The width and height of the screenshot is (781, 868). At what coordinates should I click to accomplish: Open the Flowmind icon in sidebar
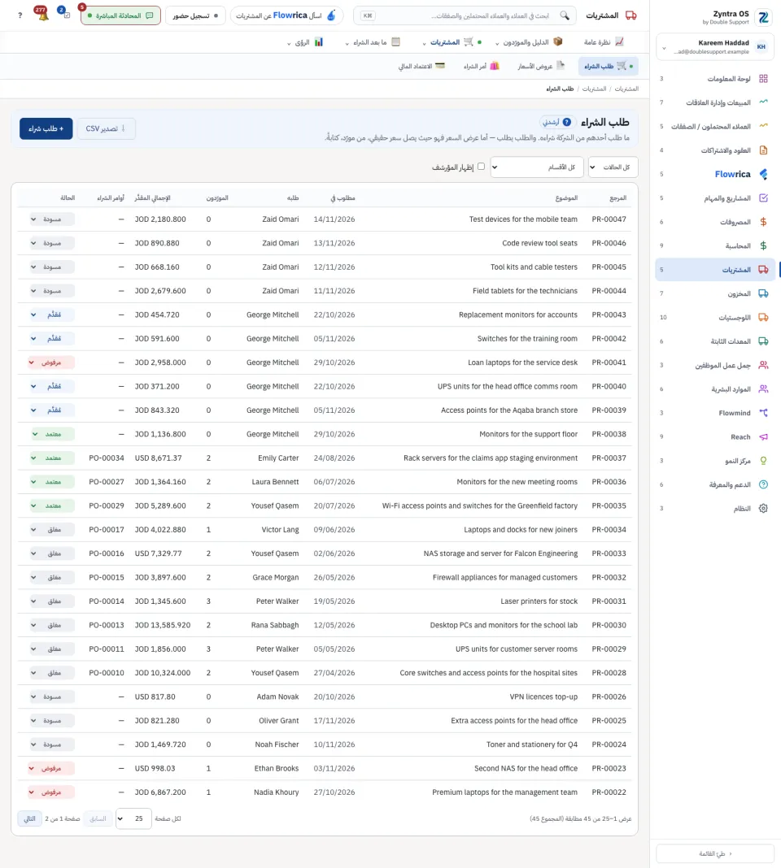(x=763, y=413)
